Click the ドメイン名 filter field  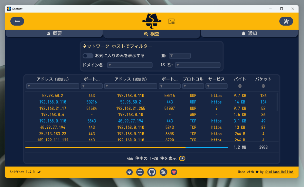coord(130,65)
